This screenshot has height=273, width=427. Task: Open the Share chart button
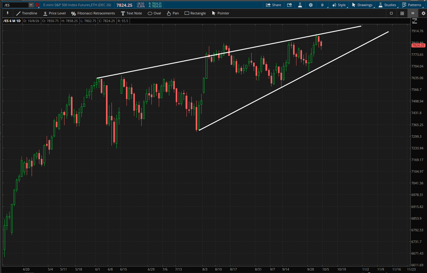pos(273,5)
